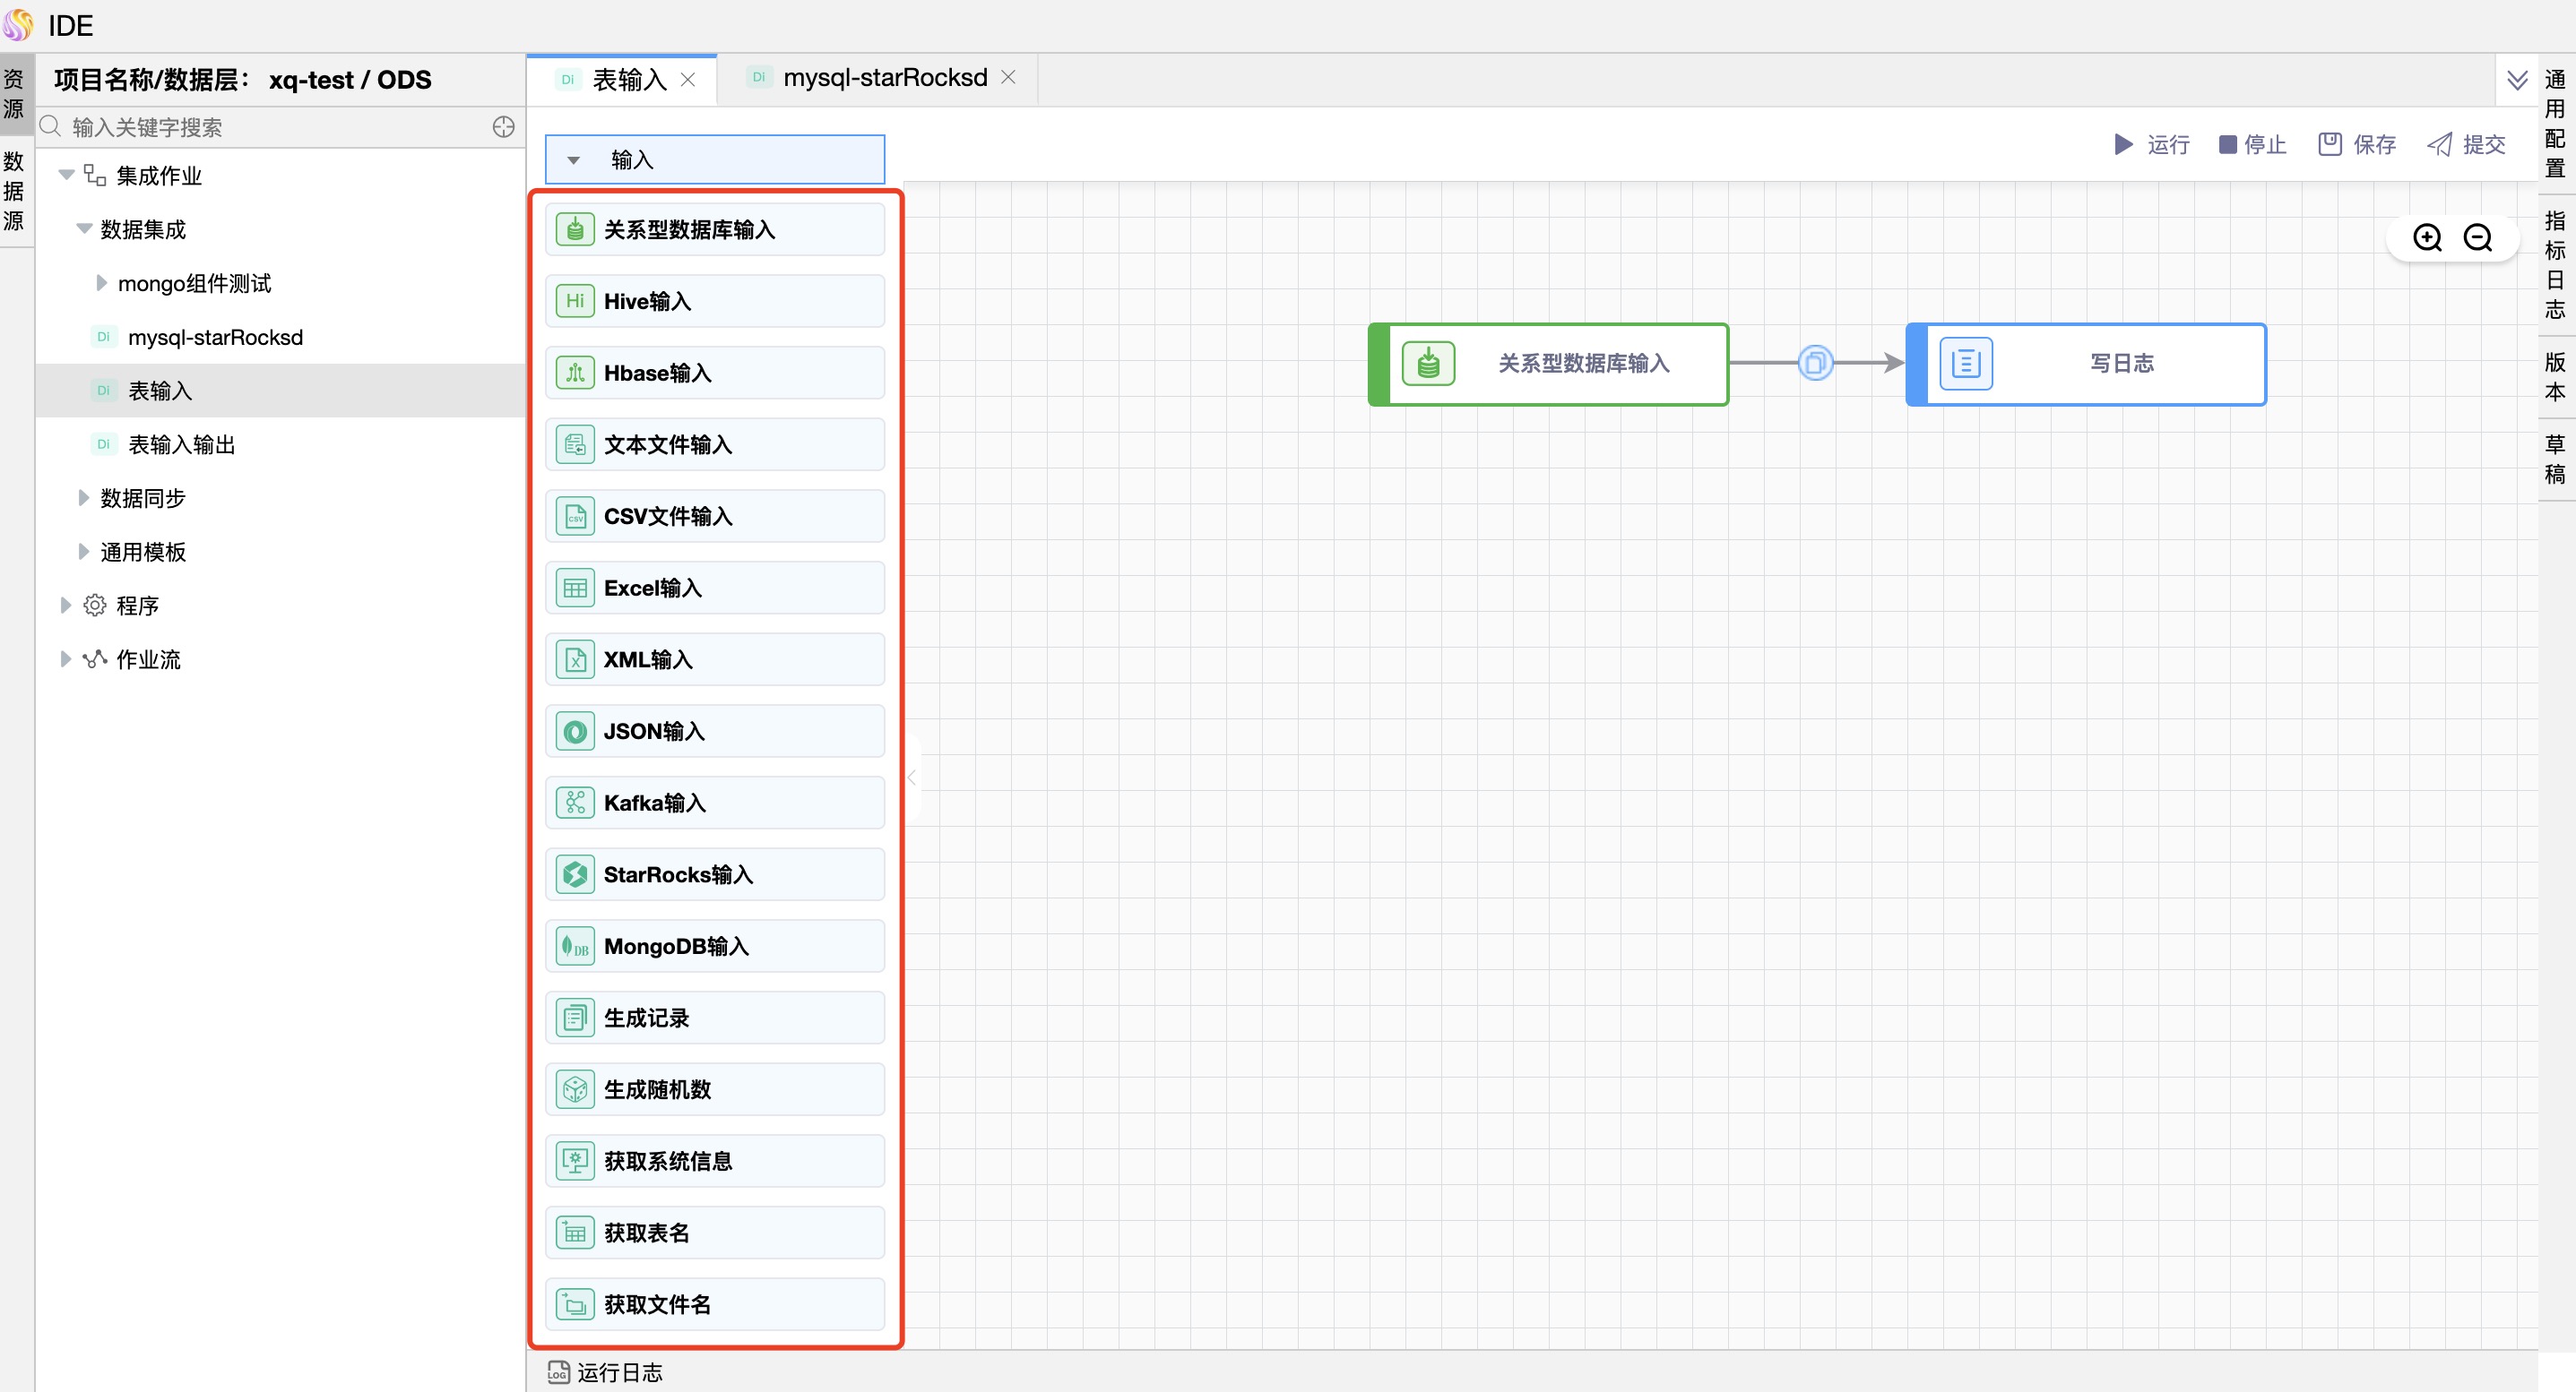Click the zoom in magnifier icon
This screenshot has width=2576, height=1392.
(x=2427, y=238)
